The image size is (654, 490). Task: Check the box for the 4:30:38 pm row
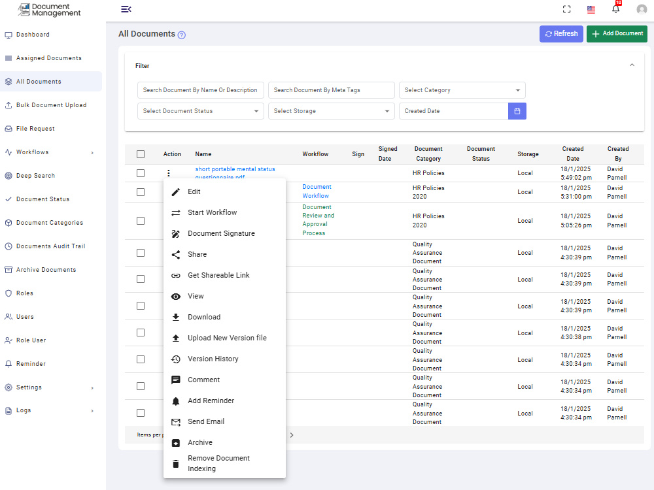click(x=141, y=333)
